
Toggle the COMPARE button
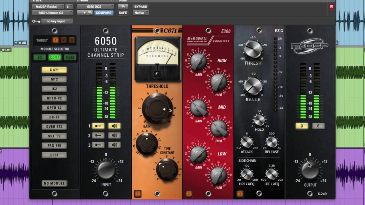click(104, 13)
